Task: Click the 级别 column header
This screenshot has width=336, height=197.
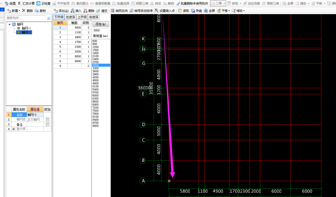Action: [x=86, y=23]
